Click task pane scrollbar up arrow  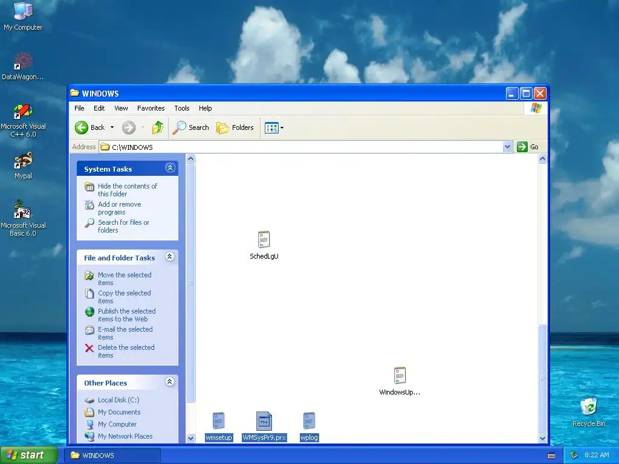coord(190,159)
